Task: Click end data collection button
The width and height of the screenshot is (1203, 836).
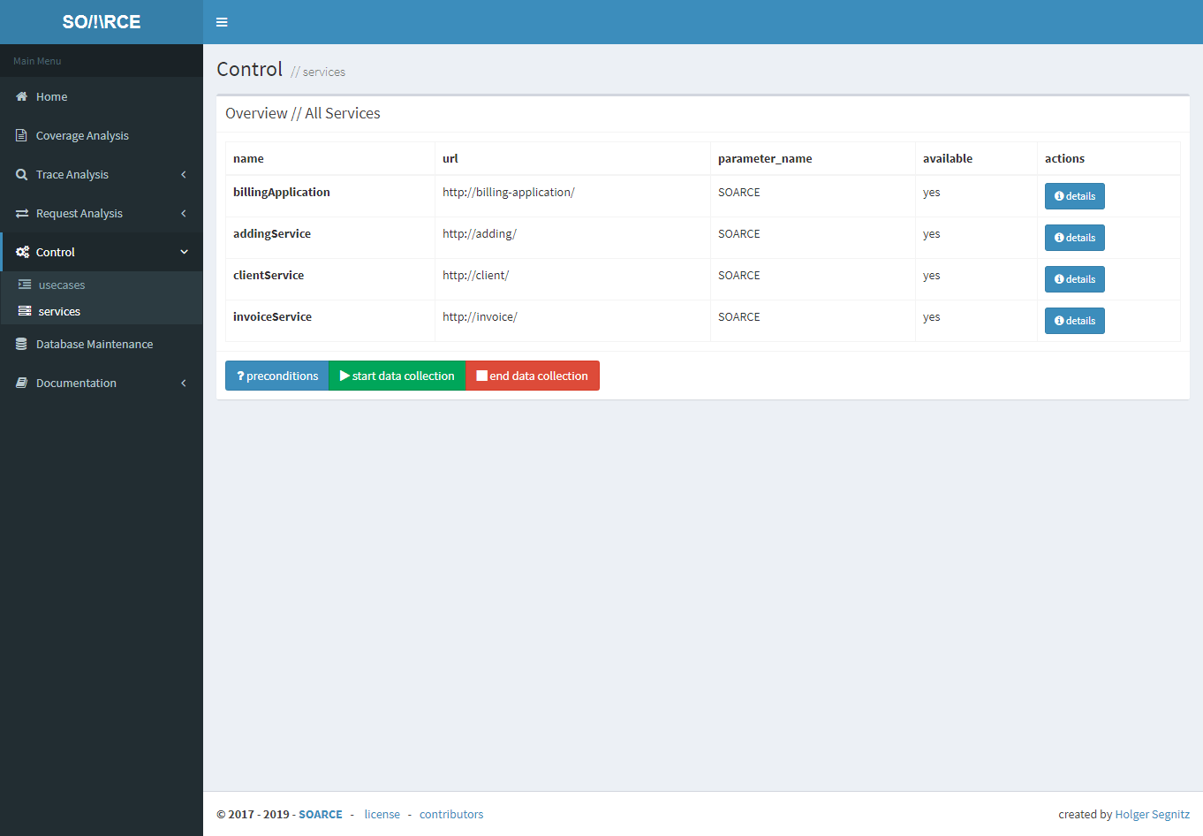Action: (533, 376)
